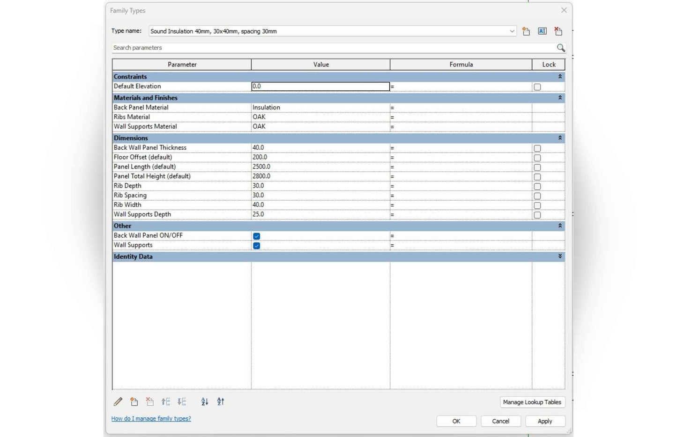Open the How do I manage family types link

click(x=151, y=419)
